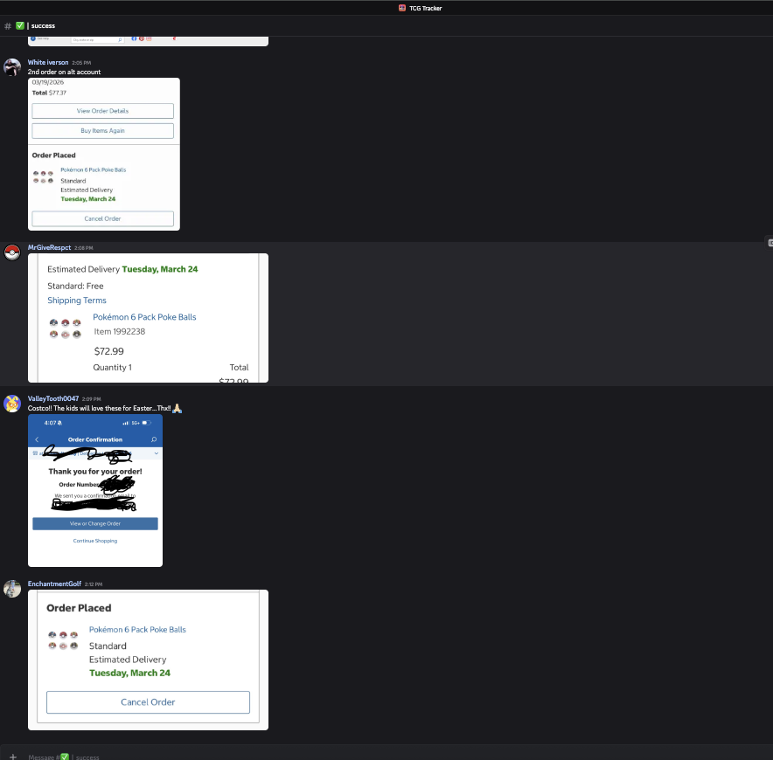Open EnchantmentGolf's avatar
This screenshot has height=760, width=773.
[x=12, y=589]
